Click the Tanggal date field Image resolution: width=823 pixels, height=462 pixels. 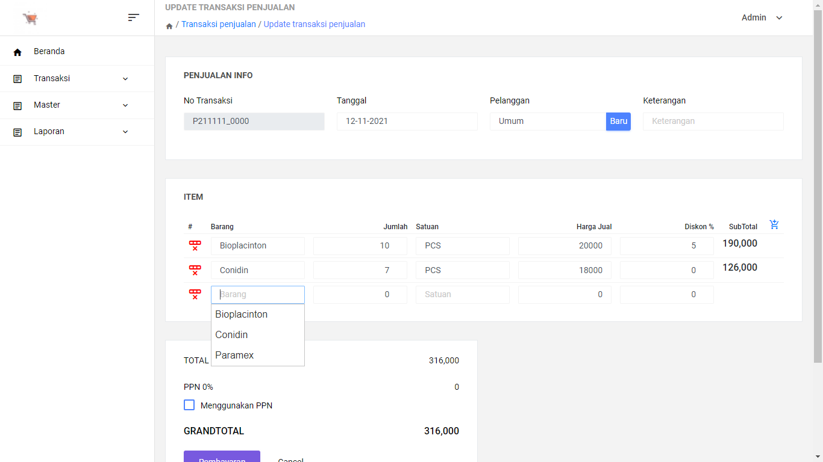[407, 121]
